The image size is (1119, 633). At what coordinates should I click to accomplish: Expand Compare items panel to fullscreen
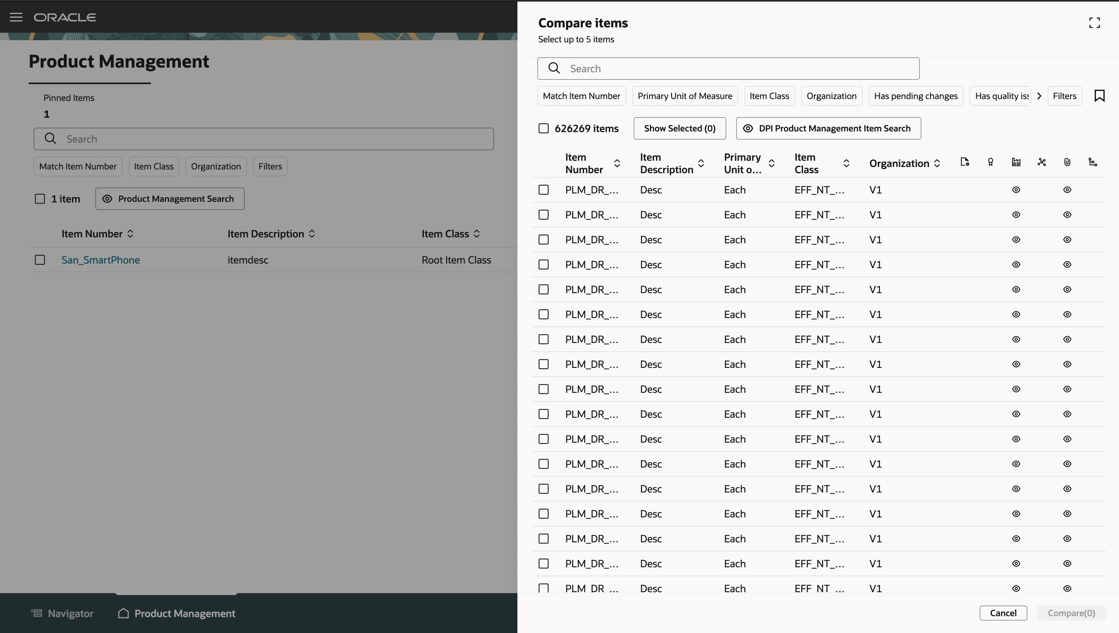(x=1094, y=23)
